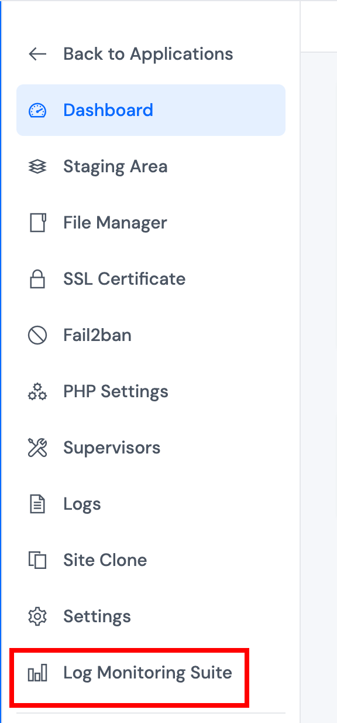Open the SSL Certificate section
The width and height of the screenshot is (337, 723).
tap(151, 279)
